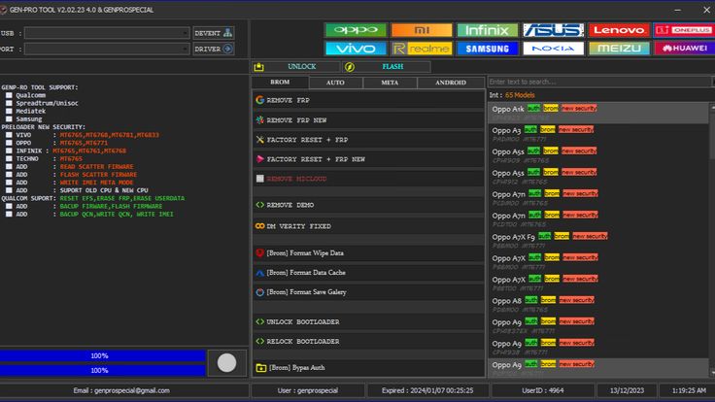Run Relock Bootloader
The width and height of the screenshot is (715, 402).
pos(368,342)
